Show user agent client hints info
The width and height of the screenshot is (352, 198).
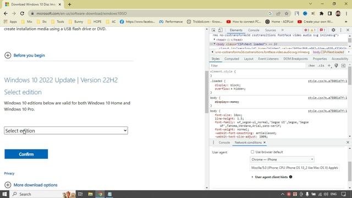click(x=291, y=177)
